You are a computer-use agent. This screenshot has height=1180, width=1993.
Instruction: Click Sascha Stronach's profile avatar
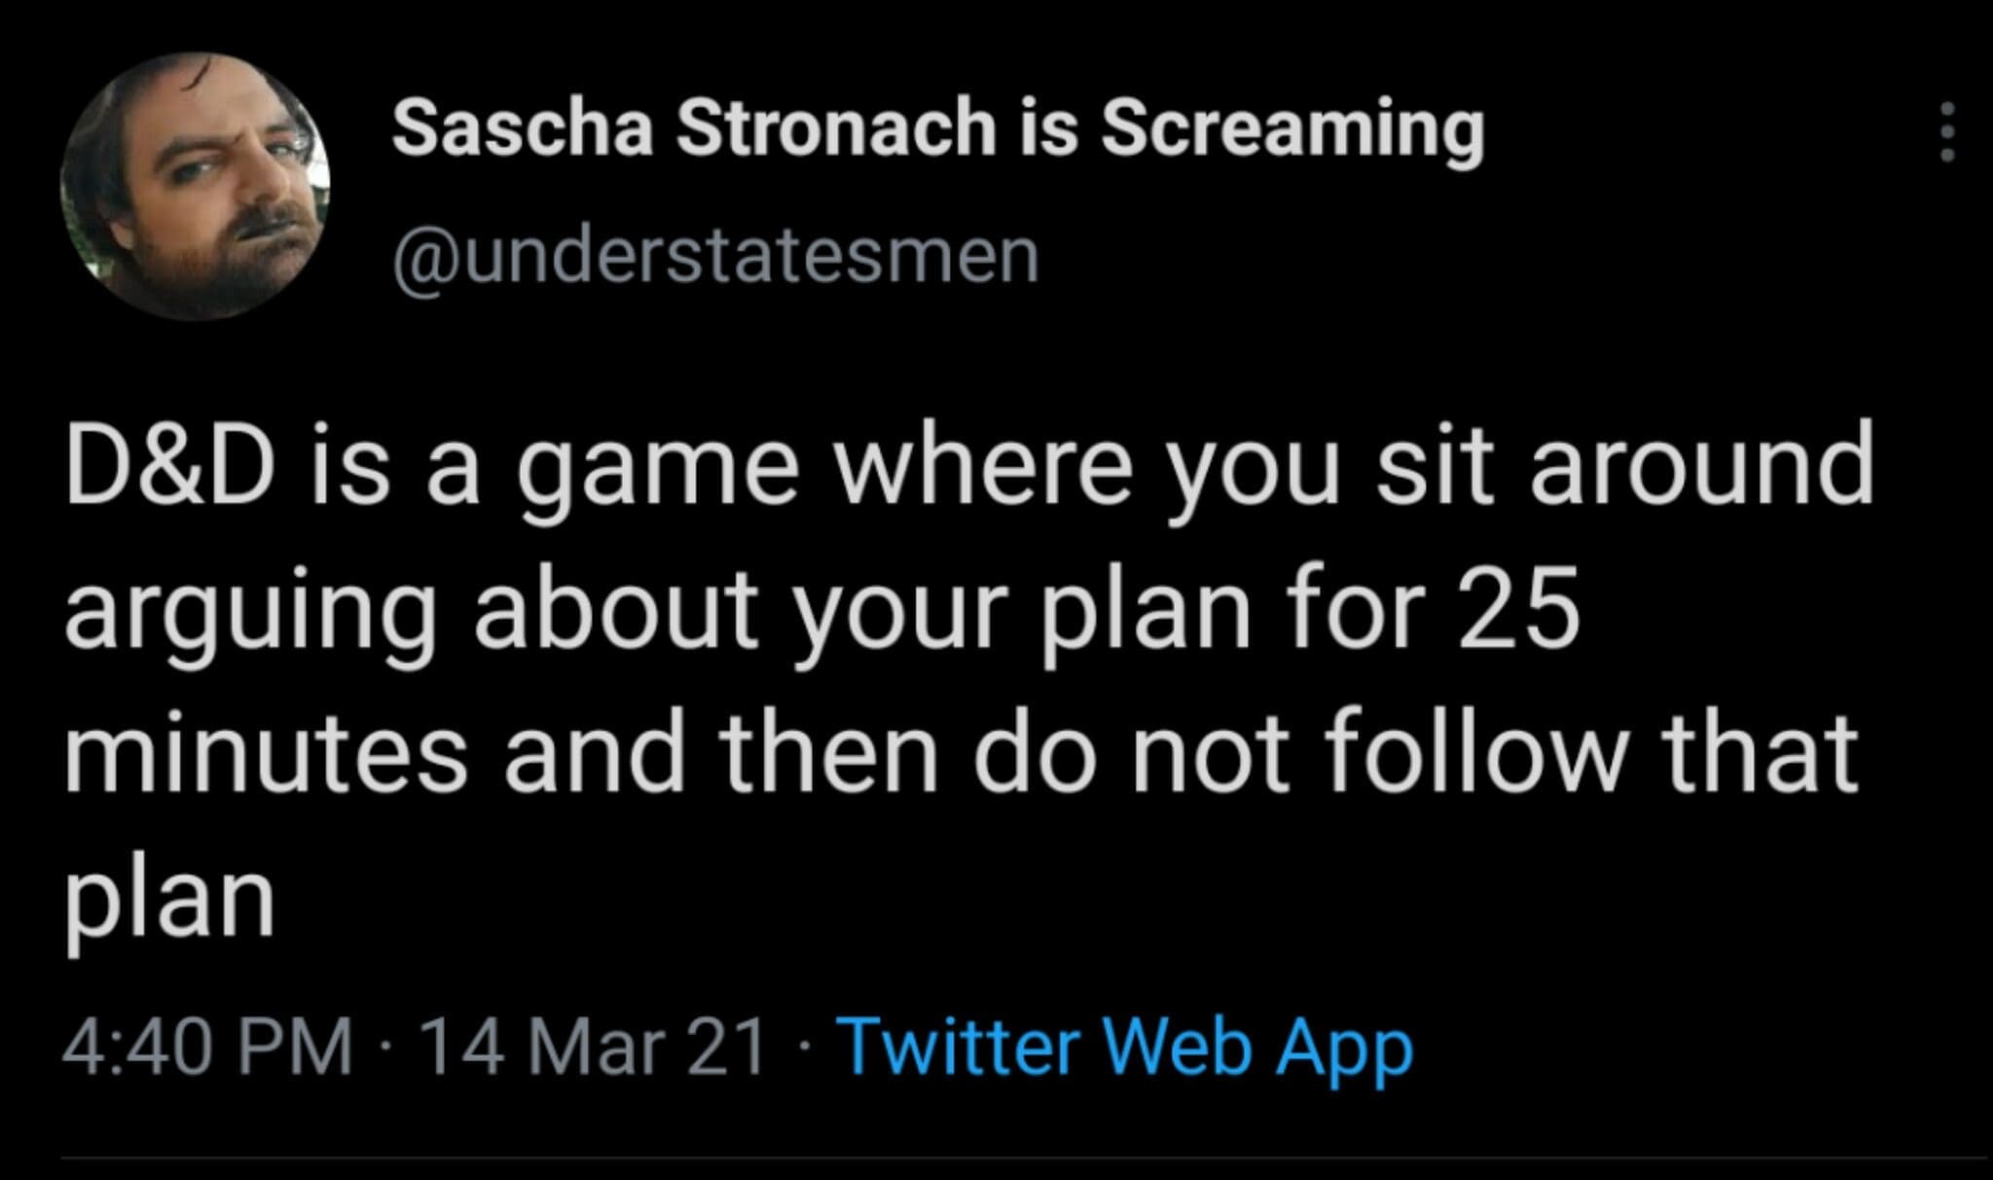196,185
